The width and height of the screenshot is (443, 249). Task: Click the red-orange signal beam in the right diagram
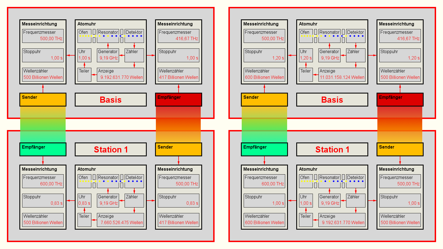[400, 124]
